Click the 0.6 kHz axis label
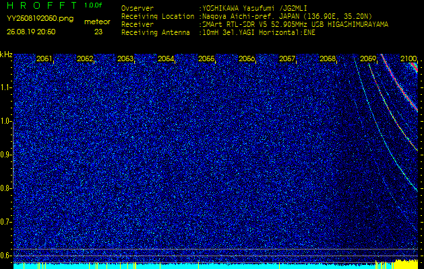This screenshot has height=269, width=424. [5, 256]
